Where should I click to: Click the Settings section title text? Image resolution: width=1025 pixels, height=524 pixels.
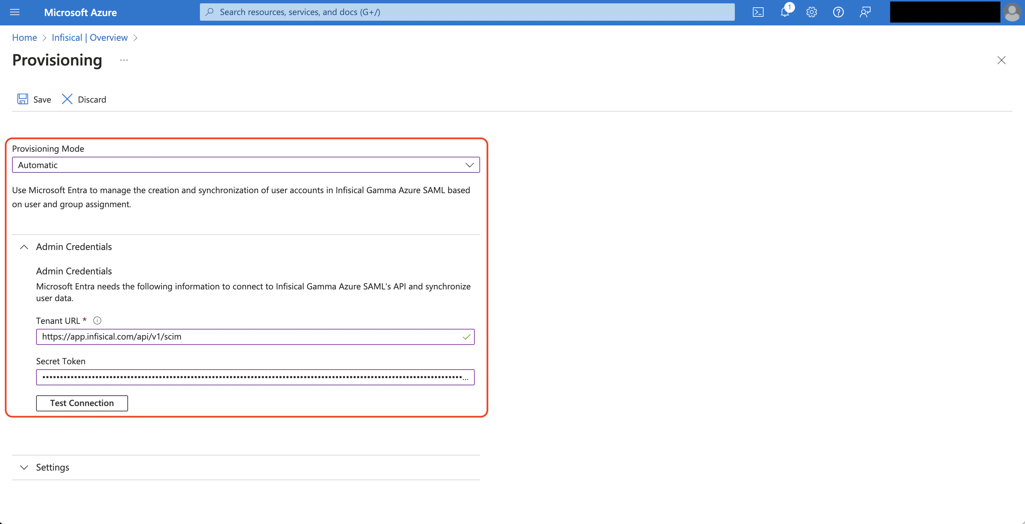52,467
